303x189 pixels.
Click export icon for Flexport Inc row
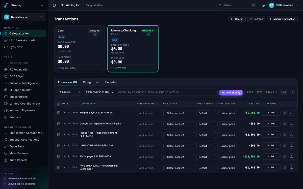tap(292, 135)
